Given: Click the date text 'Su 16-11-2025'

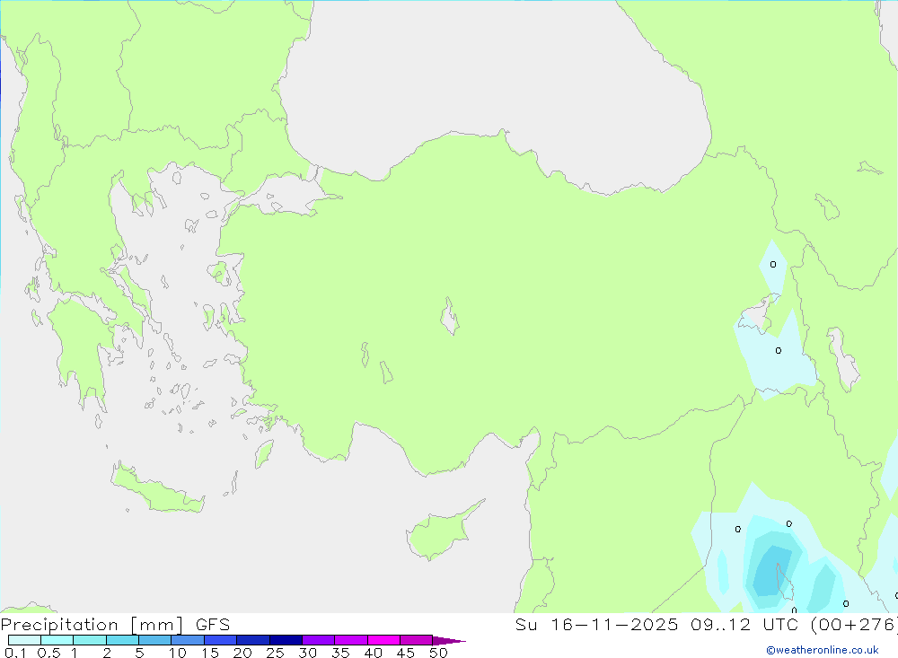Looking at the screenshot, I should 596,624.
